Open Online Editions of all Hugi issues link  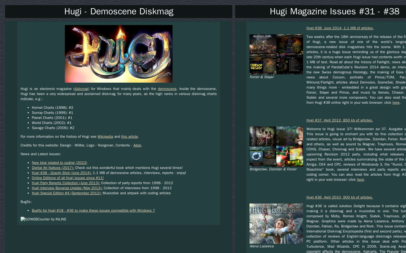pos(68,178)
